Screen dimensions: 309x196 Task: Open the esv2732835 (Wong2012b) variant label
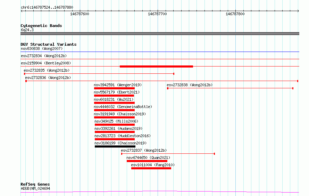point(47,70)
